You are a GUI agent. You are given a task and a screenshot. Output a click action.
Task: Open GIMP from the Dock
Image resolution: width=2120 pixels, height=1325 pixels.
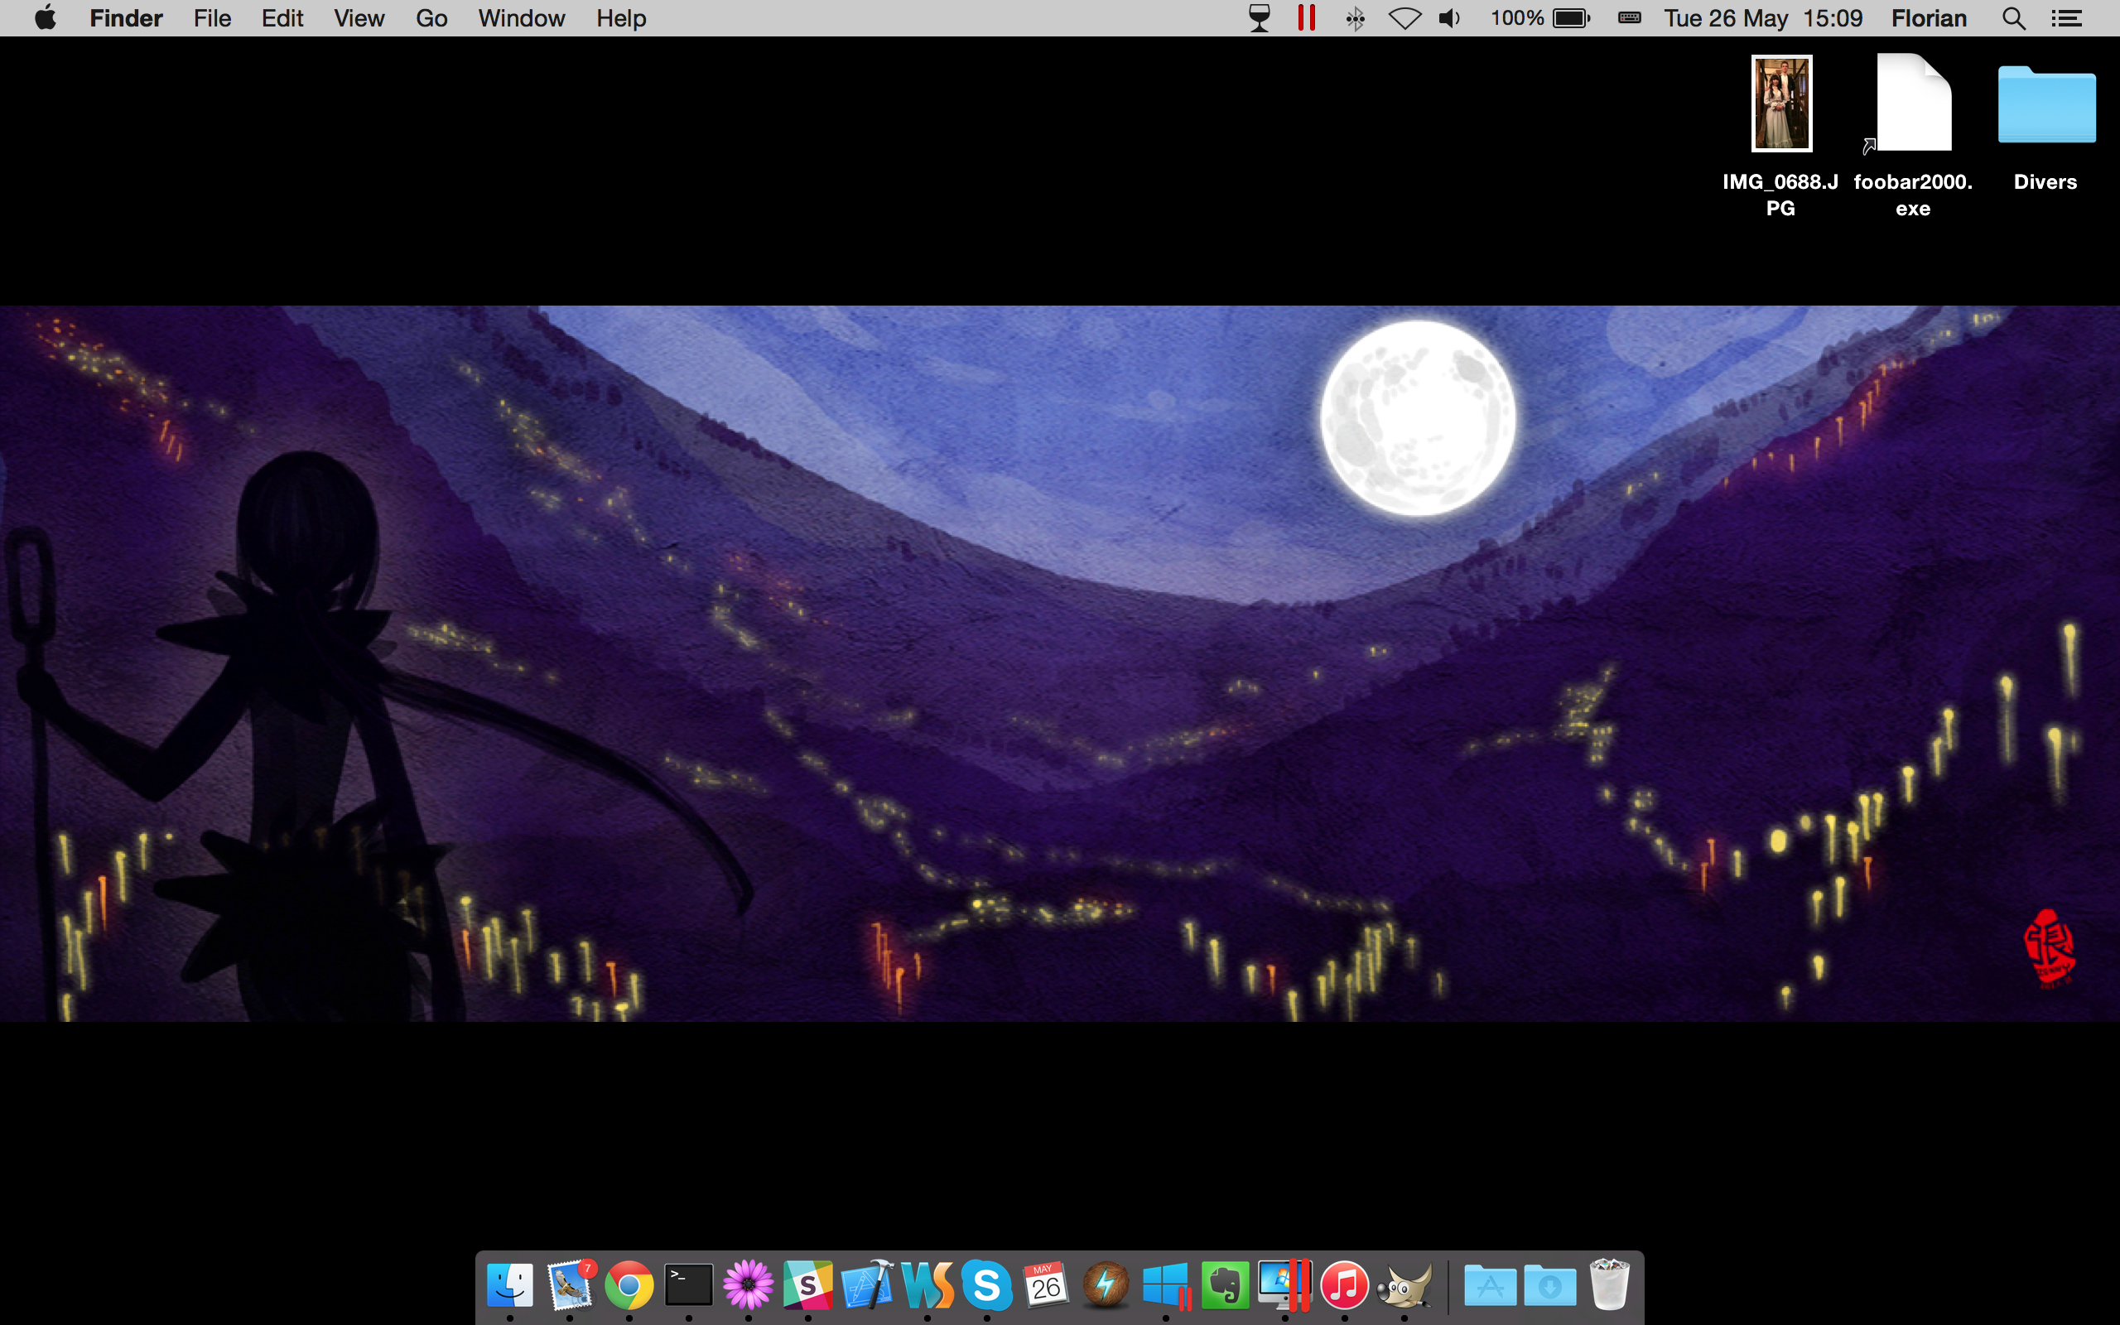point(1404,1285)
